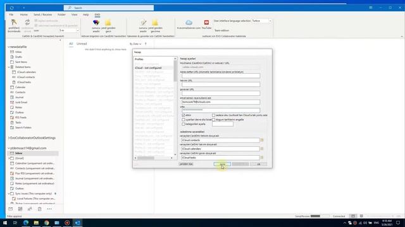
Task: Click the calendar server sync notepad icon
Action: [x=143, y=23]
